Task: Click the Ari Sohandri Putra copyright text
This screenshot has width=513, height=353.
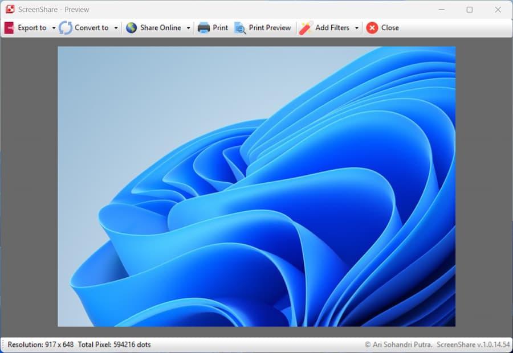Action: pos(398,344)
